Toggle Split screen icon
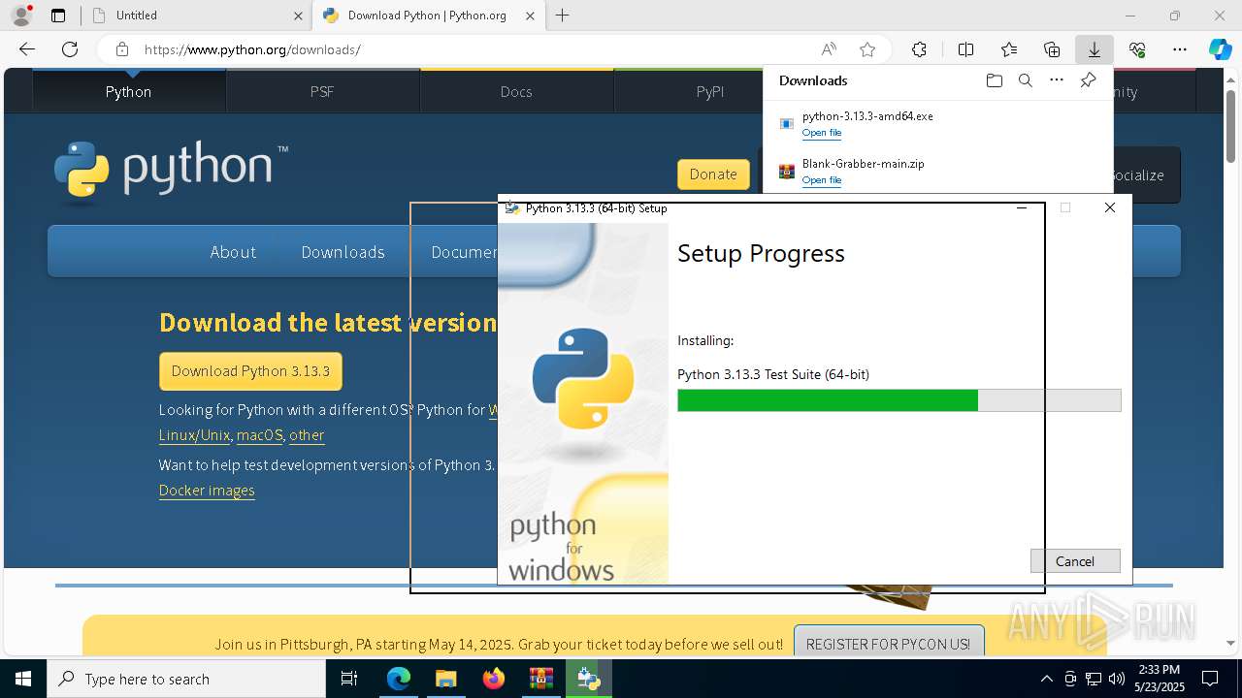This screenshot has height=698, width=1242. tap(965, 49)
